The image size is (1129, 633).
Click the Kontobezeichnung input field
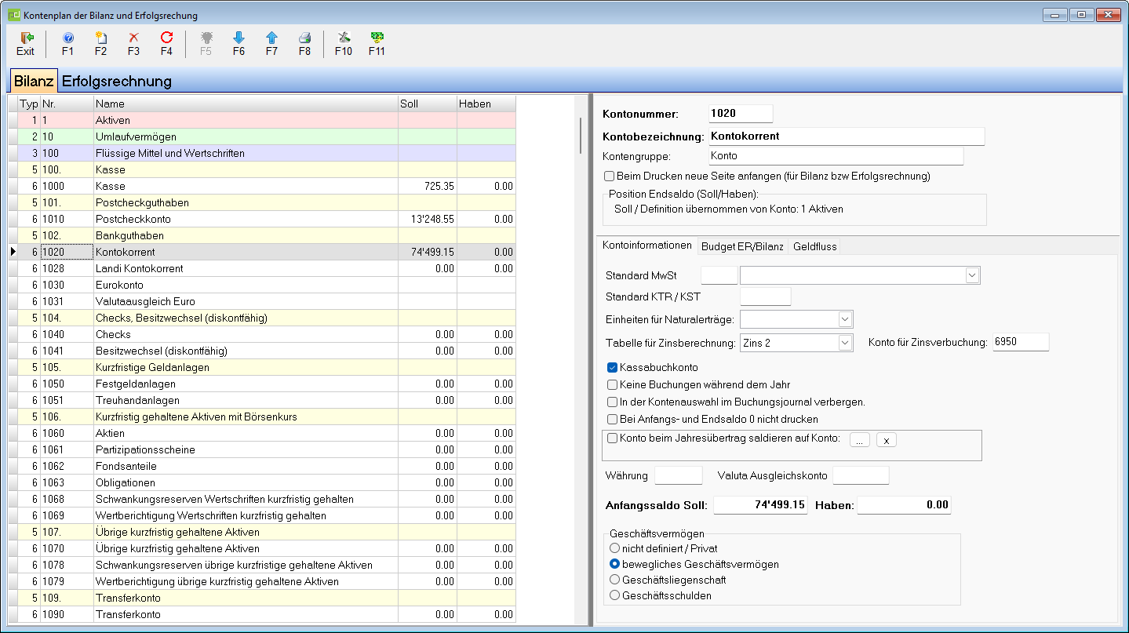tap(846, 136)
